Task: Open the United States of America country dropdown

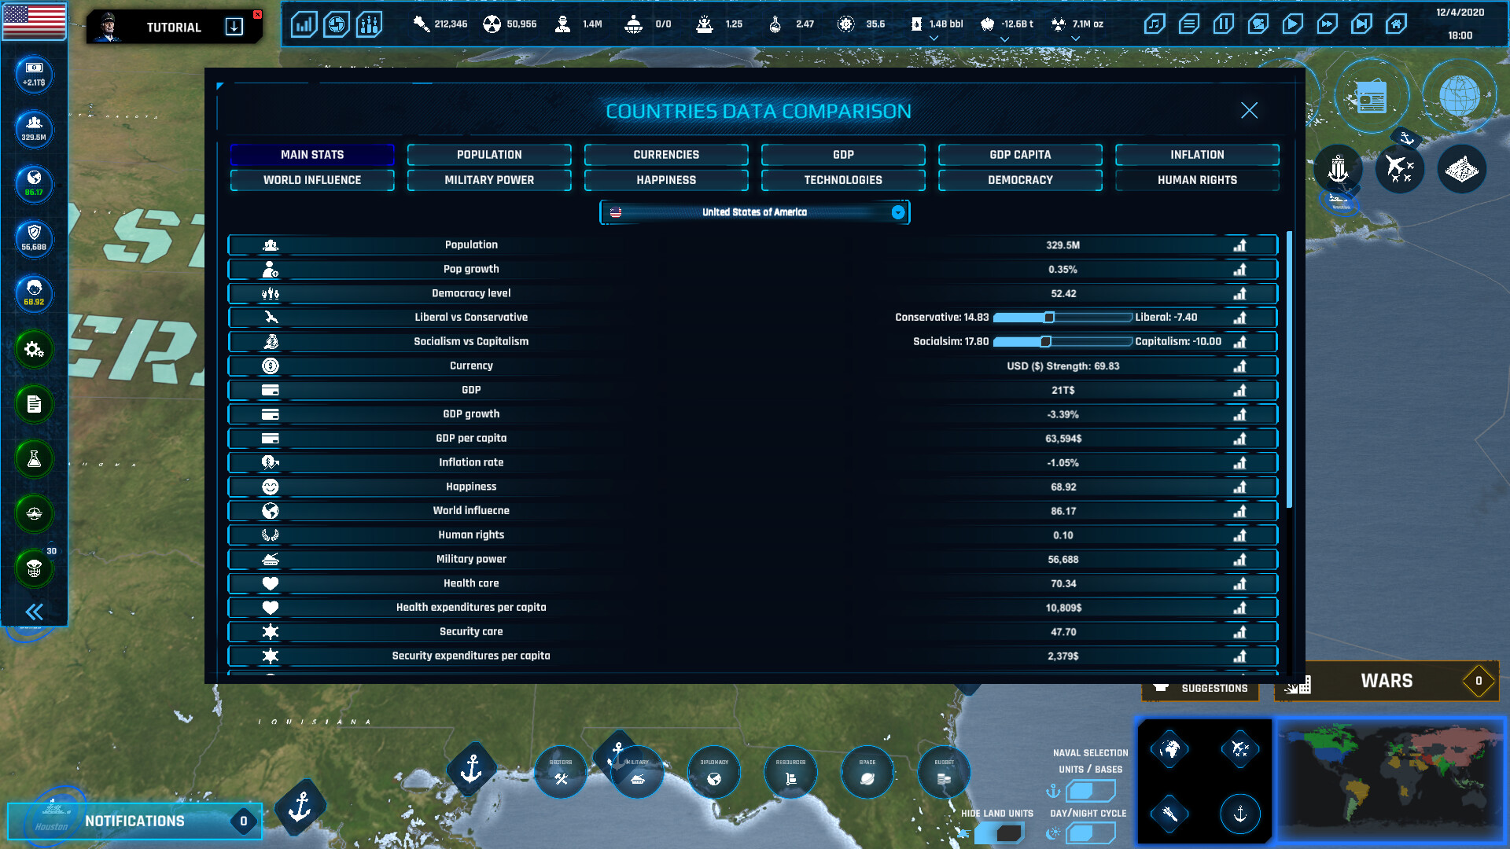Action: click(x=897, y=212)
